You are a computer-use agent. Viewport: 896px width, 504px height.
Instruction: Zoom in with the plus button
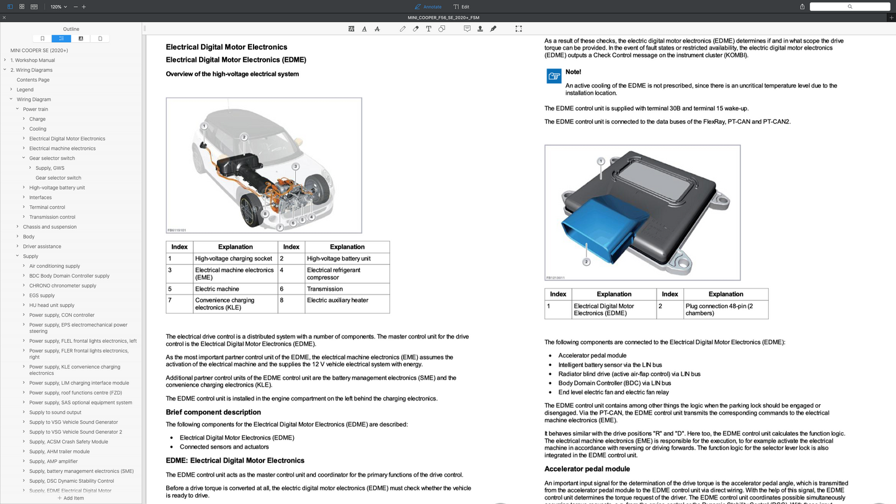click(84, 7)
